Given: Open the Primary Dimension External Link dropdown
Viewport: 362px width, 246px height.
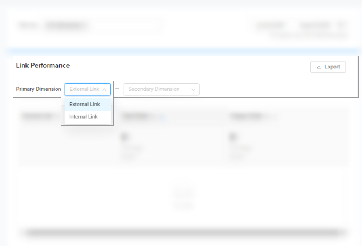Looking at the screenshot, I should 84,89.
